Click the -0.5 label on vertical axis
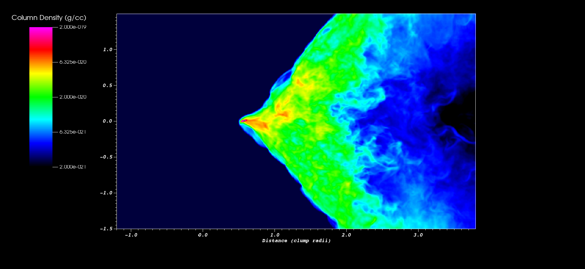Image resolution: width=585 pixels, height=269 pixels. (x=106, y=157)
